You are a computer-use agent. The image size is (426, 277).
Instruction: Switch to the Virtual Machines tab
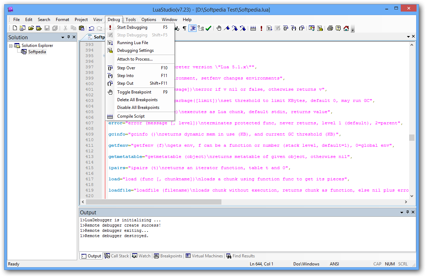click(204, 256)
